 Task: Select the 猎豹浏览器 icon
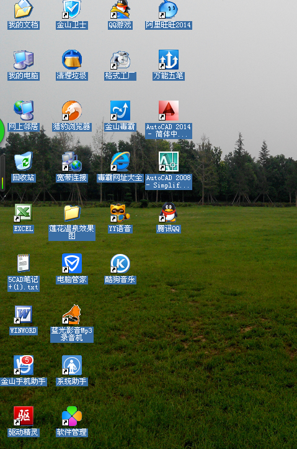72,111
